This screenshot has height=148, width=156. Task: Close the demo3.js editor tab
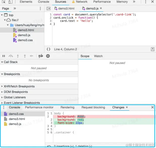[x=101, y=8]
